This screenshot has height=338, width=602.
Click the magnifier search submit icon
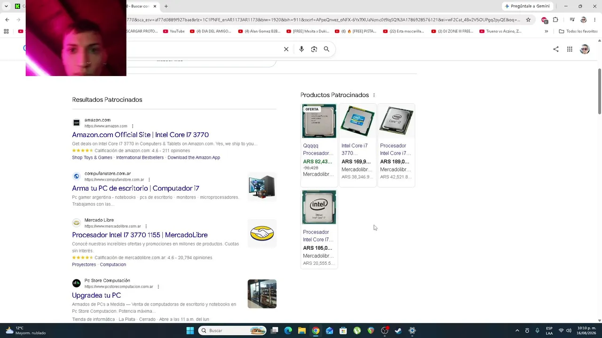coord(326,49)
